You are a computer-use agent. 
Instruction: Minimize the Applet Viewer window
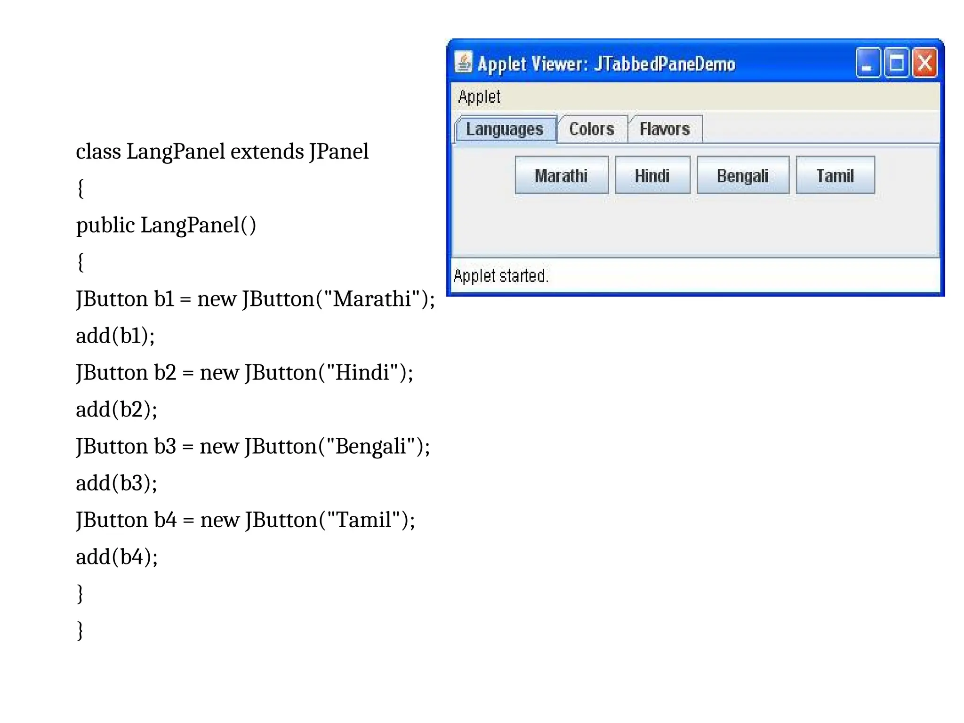coord(868,63)
